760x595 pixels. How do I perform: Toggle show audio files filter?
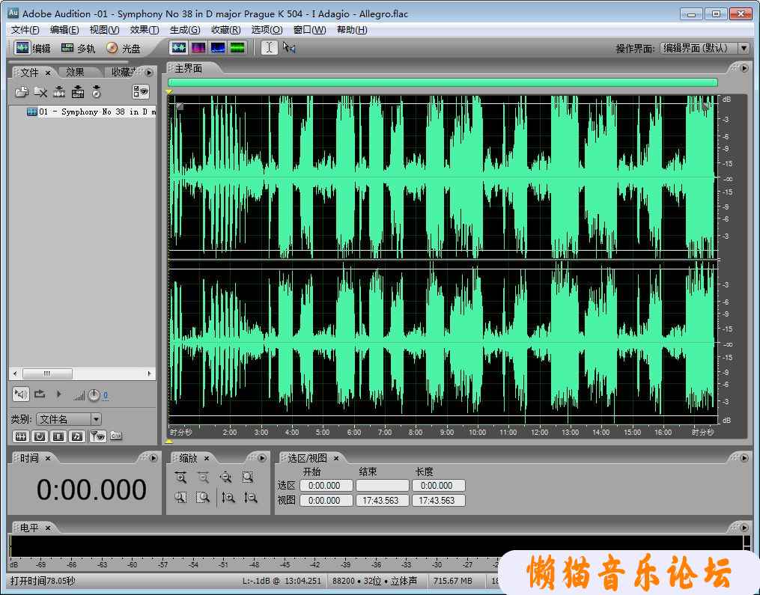coord(21,436)
